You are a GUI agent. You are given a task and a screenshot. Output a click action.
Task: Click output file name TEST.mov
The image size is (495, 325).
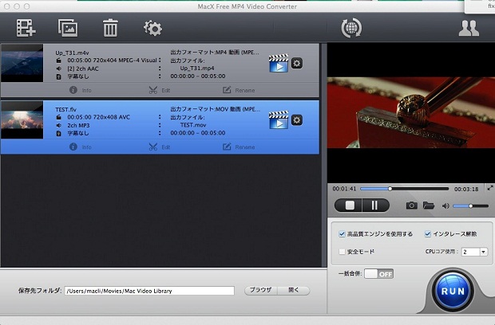point(193,125)
